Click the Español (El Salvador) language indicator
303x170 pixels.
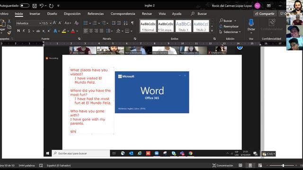pos(59,165)
